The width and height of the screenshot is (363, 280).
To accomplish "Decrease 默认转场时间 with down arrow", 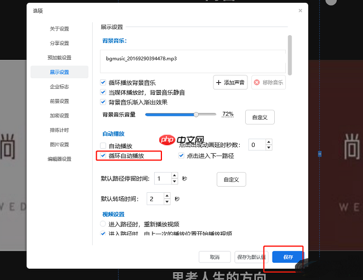I will point(167,202).
